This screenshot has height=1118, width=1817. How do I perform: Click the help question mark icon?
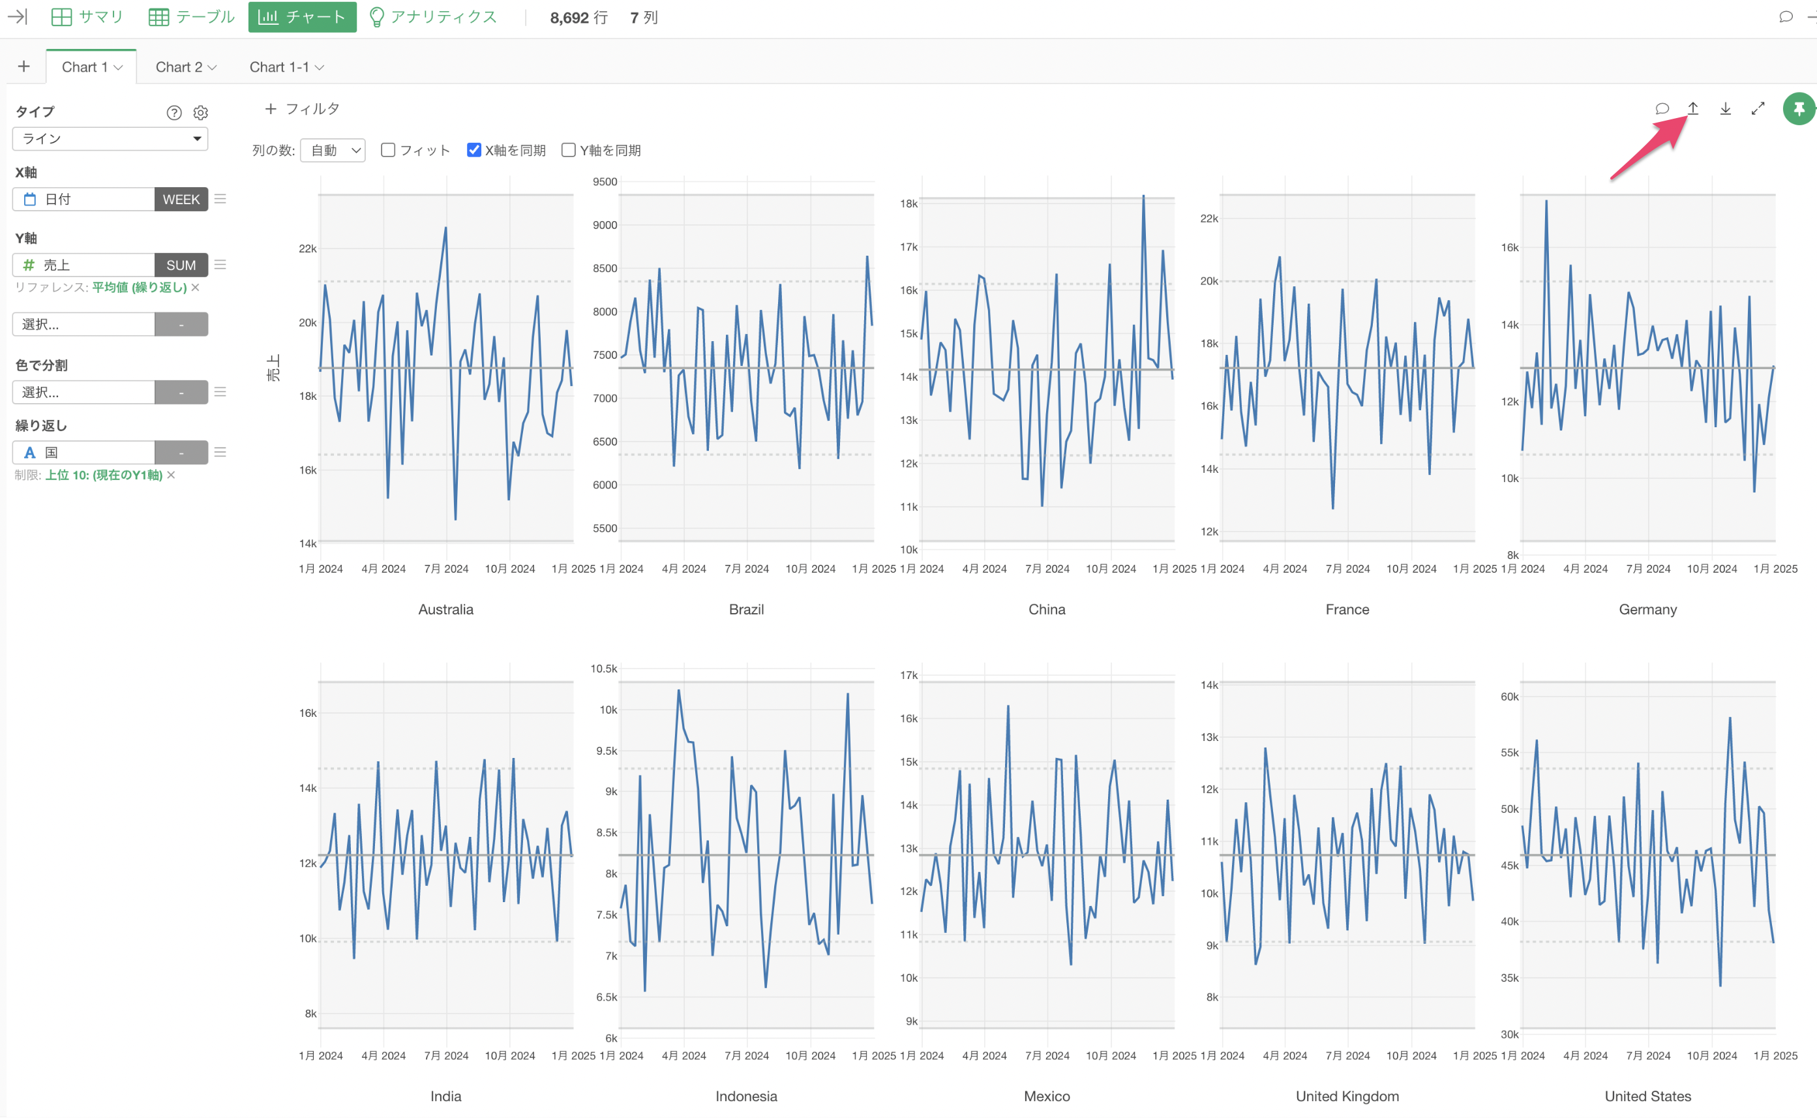coord(173,112)
